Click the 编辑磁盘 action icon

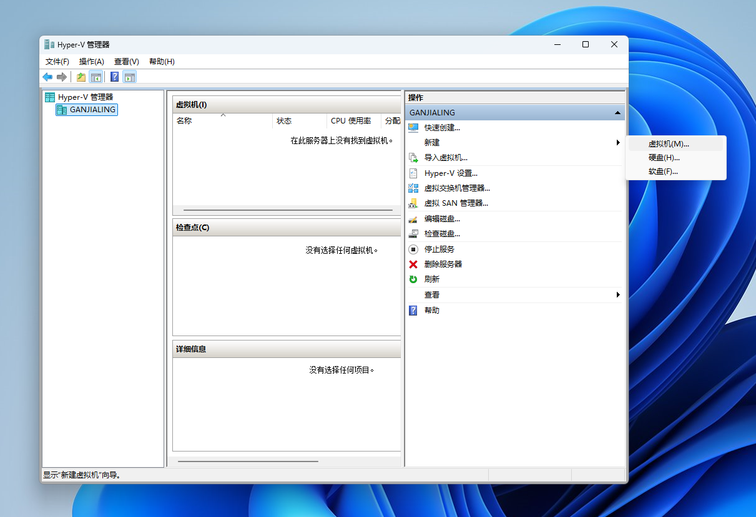coord(413,219)
